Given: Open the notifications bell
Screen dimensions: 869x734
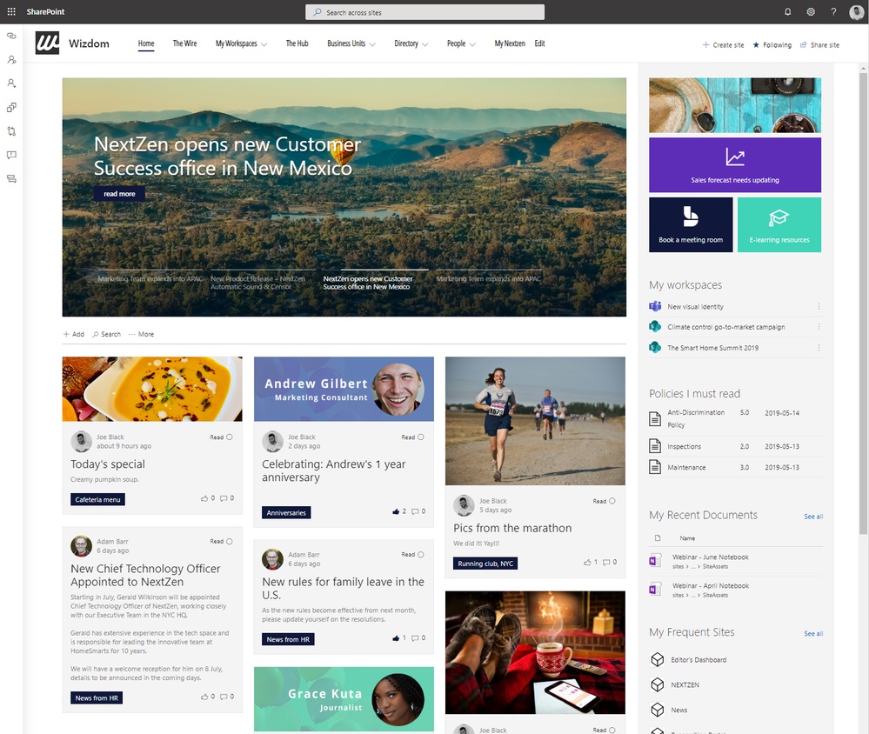Looking at the screenshot, I should click(x=787, y=11).
